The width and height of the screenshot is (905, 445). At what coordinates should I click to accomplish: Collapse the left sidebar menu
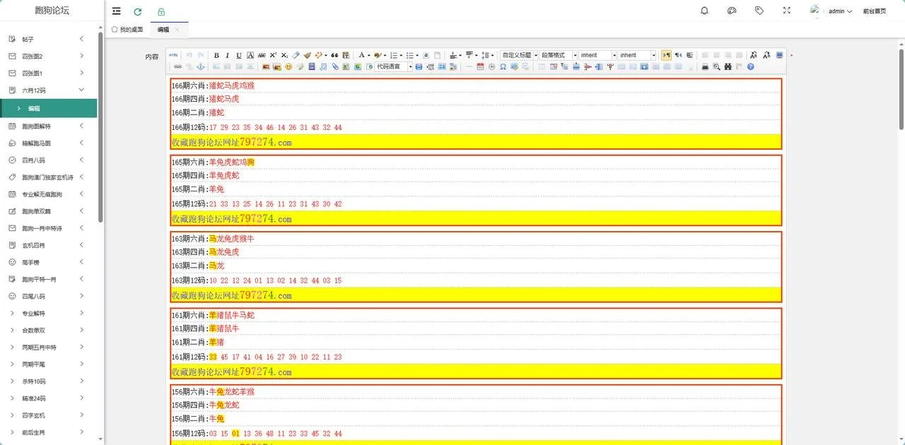point(117,11)
